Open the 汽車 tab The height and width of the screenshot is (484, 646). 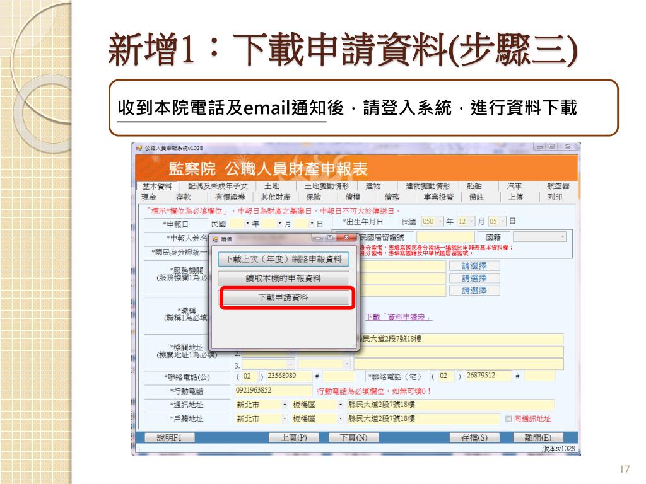514,186
